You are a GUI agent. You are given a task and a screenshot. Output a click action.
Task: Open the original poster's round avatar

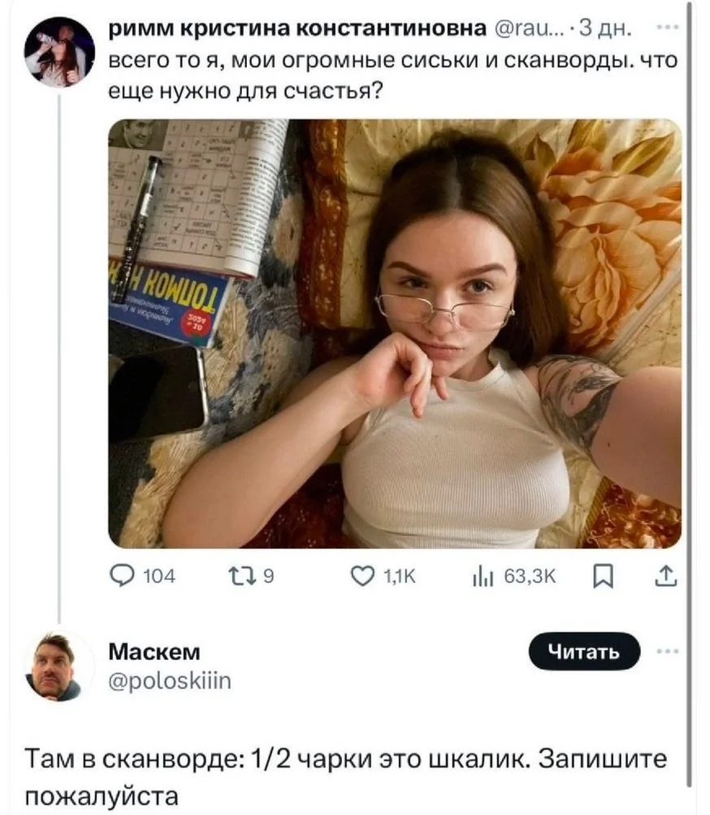[59, 52]
